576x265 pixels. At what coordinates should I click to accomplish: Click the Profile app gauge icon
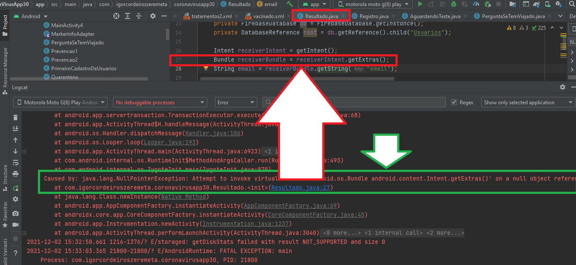(476, 4)
